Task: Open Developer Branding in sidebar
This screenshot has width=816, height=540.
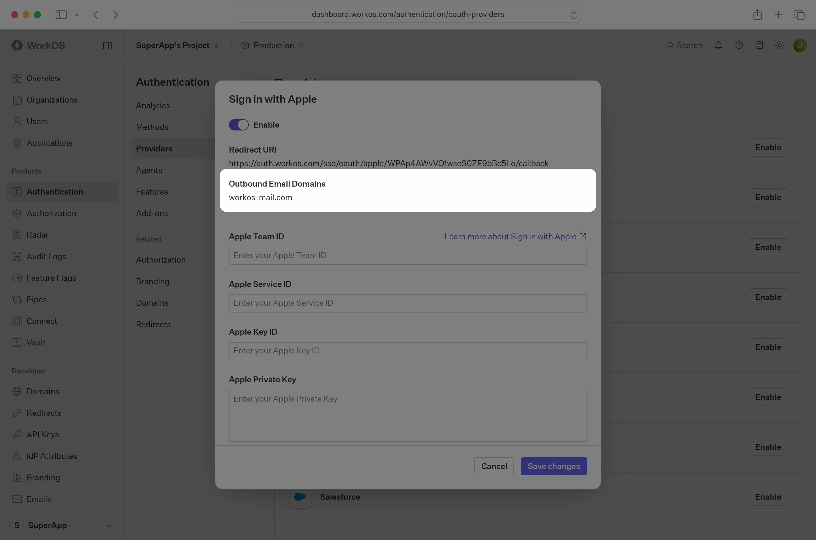Action: [62, 478]
